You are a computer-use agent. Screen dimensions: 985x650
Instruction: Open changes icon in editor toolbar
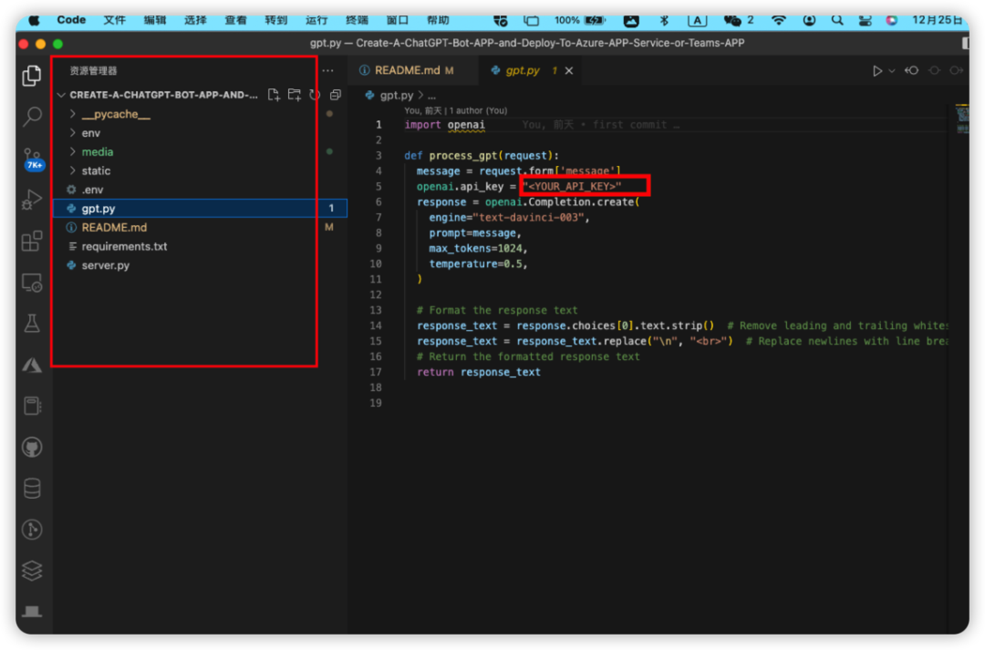pos(911,71)
